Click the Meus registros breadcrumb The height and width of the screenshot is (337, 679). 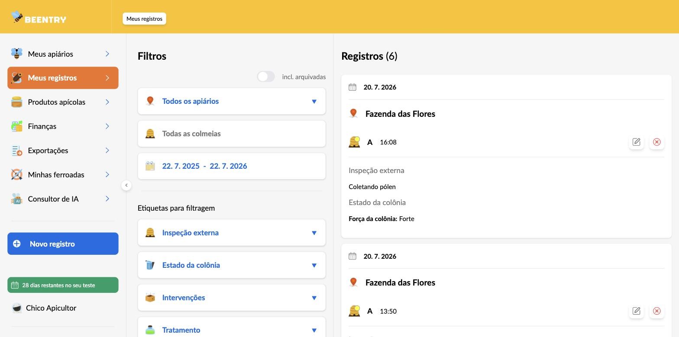pyautogui.click(x=144, y=19)
